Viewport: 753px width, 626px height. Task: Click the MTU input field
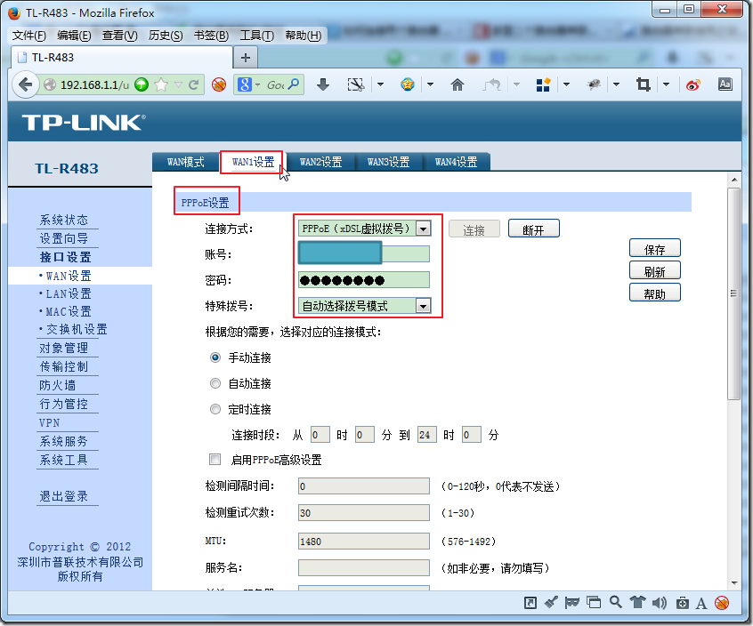coord(363,542)
